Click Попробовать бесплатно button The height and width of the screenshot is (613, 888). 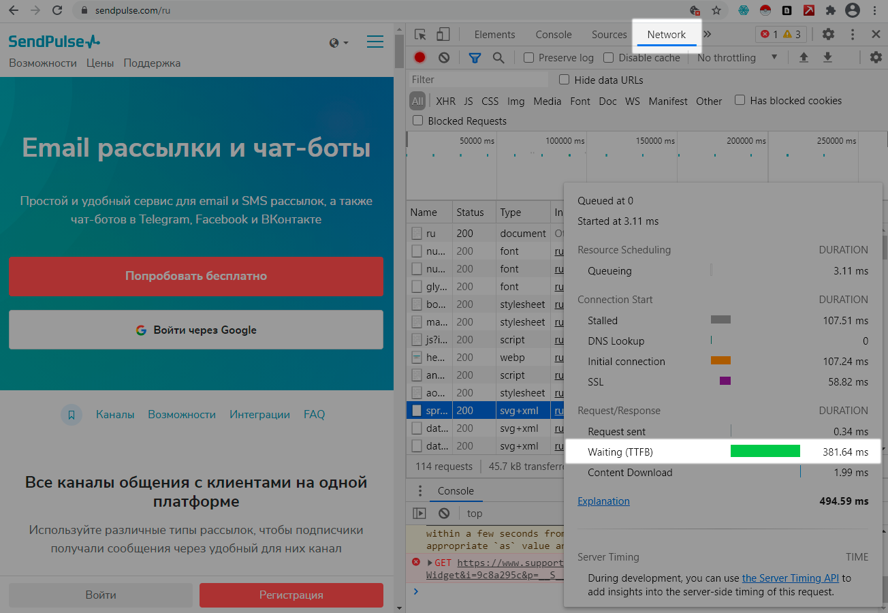point(196,277)
